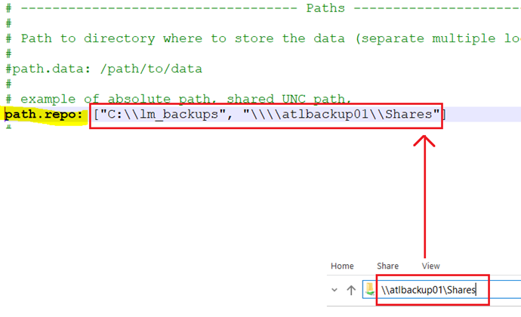Open the View ribbon tab
The width and height of the screenshot is (521, 317).
coord(431,266)
